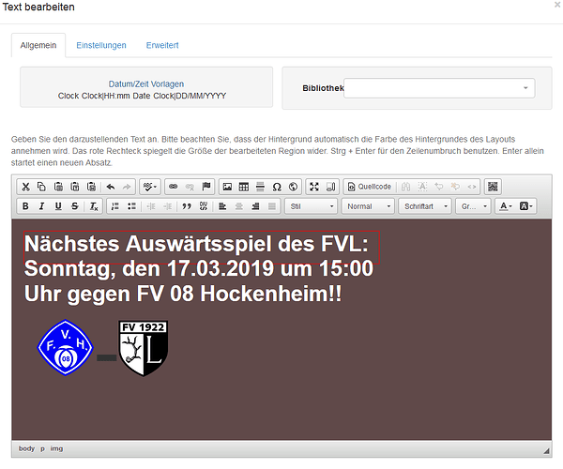Screen dimensions: 563x469
Task: Open the Stil styles dropdown
Action: tap(312, 206)
